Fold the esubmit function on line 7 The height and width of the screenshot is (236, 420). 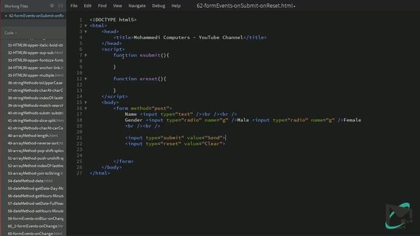(x=86, y=55)
